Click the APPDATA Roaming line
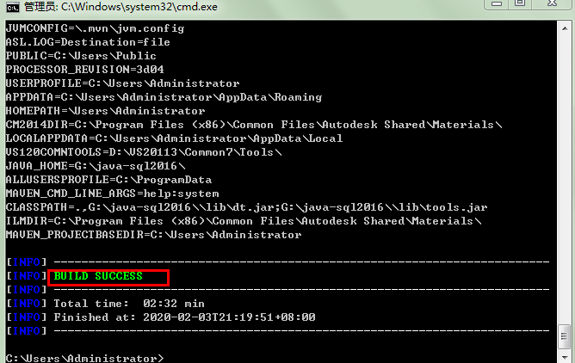The height and width of the screenshot is (363, 575). (x=164, y=97)
